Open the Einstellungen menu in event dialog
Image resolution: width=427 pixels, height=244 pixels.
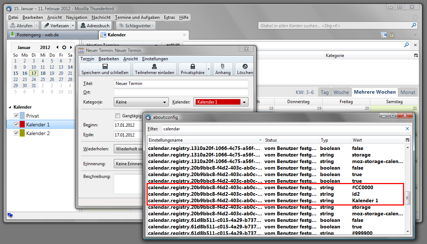155,59
